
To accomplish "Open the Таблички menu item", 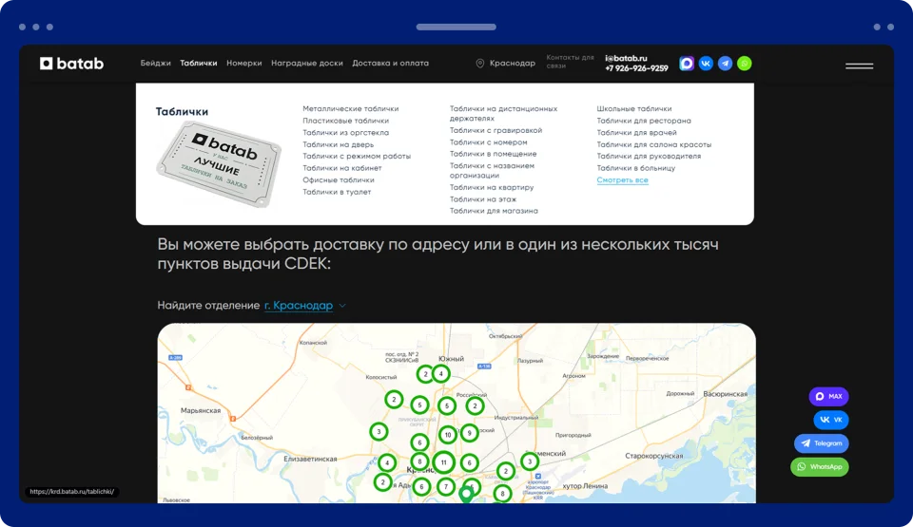I will click(x=199, y=63).
